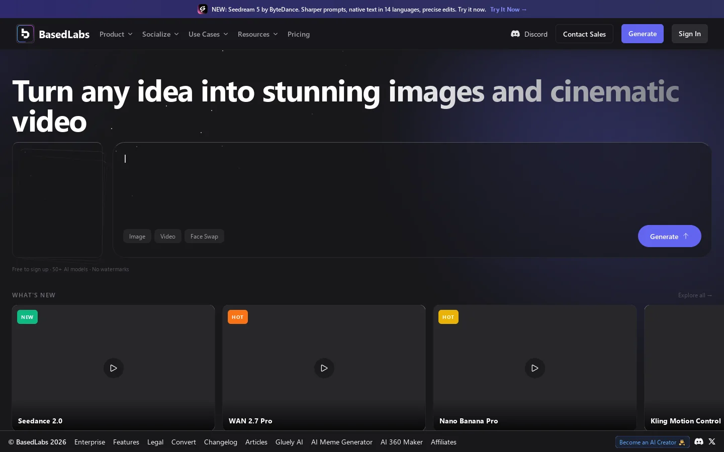Click the BasedLabs brand name text
Image resolution: width=724 pixels, height=452 pixels.
[64, 34]
